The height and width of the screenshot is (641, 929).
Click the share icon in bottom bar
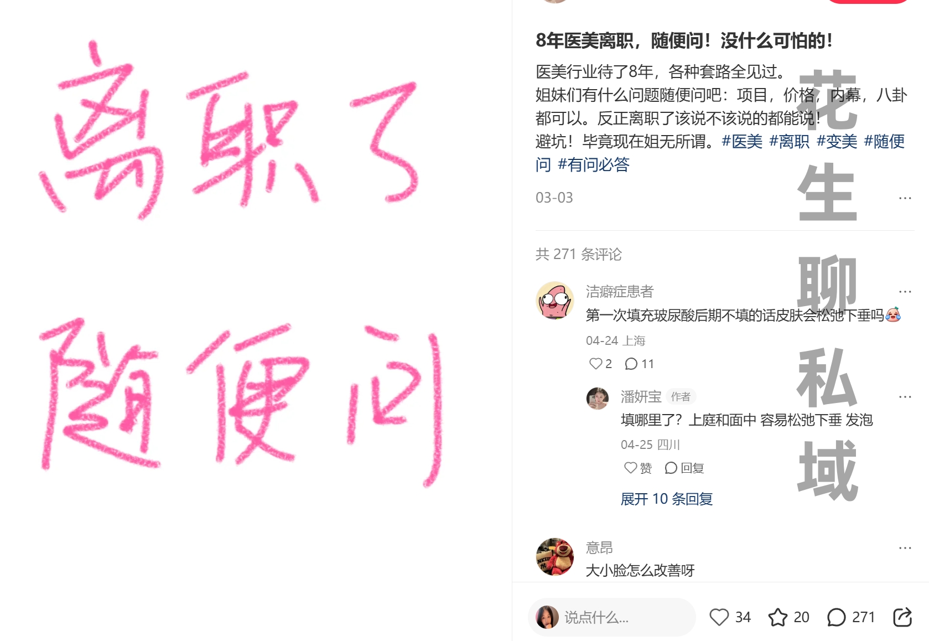tap(902, 617)
